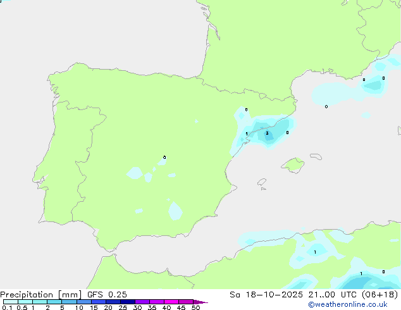
Task: Click the Ibiza island outline
Action: [262, 182]
